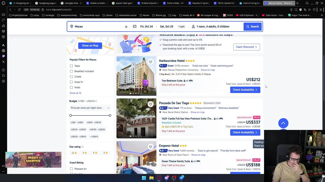
Task: Show Emperor Hotel on map link
Action: (198, 155)
